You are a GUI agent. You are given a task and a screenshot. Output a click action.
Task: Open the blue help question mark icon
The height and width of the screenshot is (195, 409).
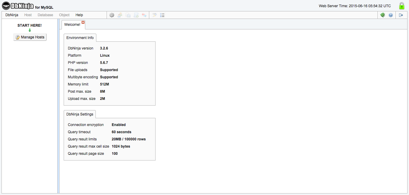coord(391,15)
